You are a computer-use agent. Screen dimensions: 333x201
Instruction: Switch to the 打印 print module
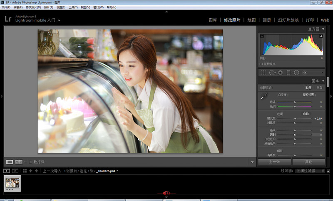click(x=310, y=20)
